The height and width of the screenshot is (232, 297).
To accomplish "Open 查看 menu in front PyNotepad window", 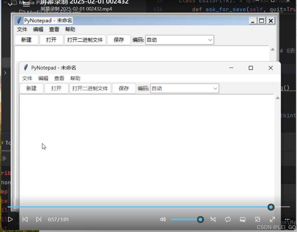I will pyautogui.click(x=59, y=78).
